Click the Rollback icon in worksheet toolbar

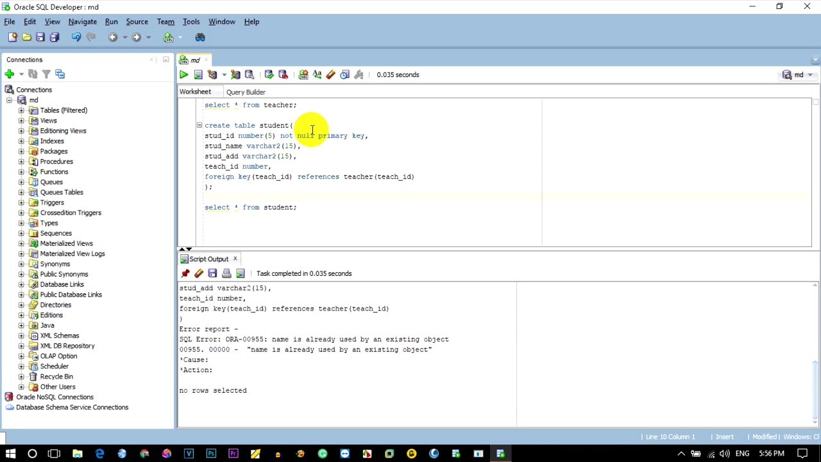(x=283, y=75)
